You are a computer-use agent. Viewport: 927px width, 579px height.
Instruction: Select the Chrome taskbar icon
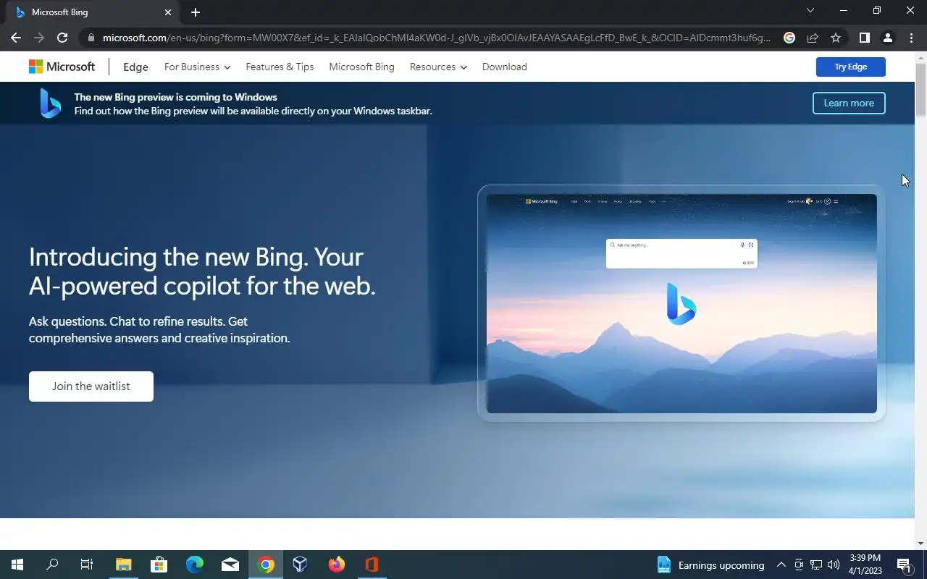pyautogui.click(x=266, y=565)
